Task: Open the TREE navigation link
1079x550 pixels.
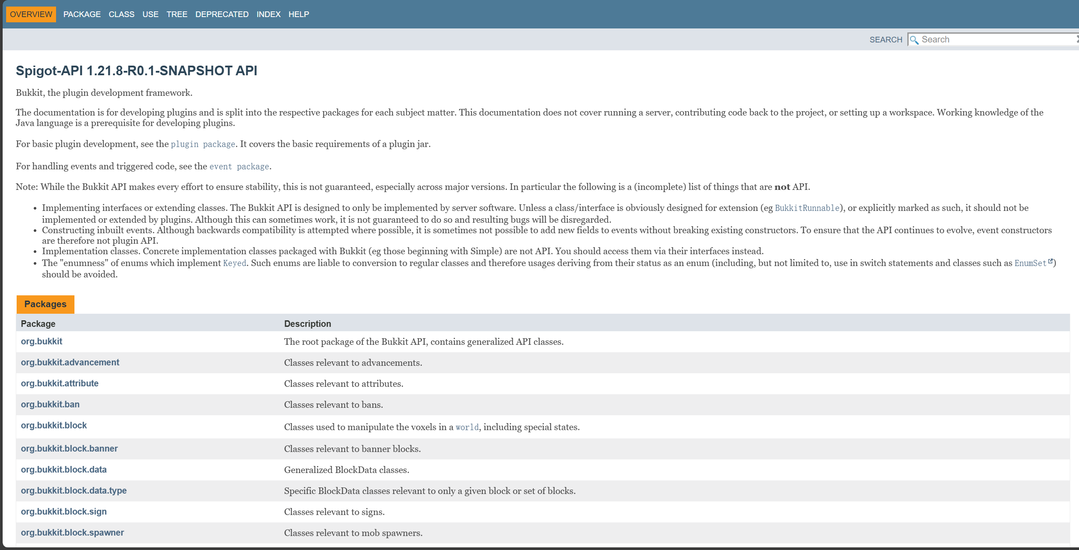Action: [177, 14]
